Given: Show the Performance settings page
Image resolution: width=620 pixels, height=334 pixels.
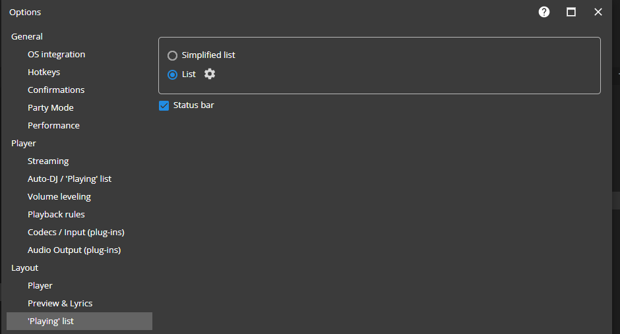Looking at the screenshot, I should click(53, 126).
